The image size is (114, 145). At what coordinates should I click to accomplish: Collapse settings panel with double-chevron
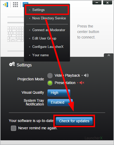click(109, 55)
